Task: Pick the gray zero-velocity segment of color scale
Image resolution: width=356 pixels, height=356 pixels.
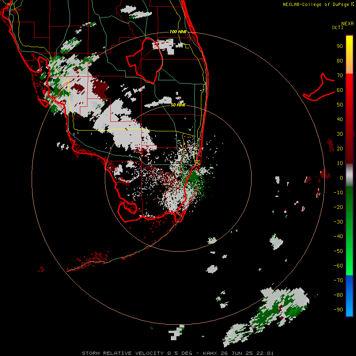Action: click(x=349, y=175)
